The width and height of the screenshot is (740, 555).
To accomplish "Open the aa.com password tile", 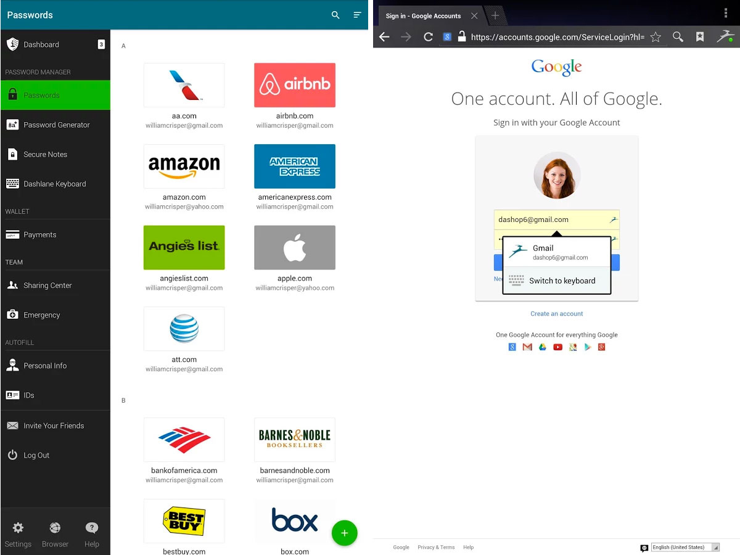I will 184,85.
